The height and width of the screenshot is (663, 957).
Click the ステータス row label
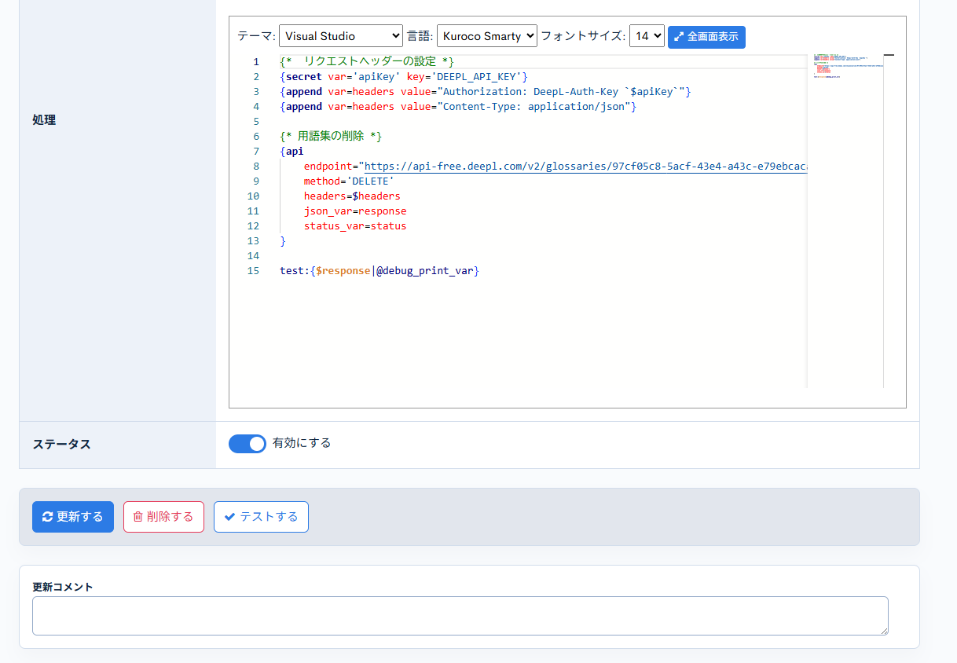[61, 444]
